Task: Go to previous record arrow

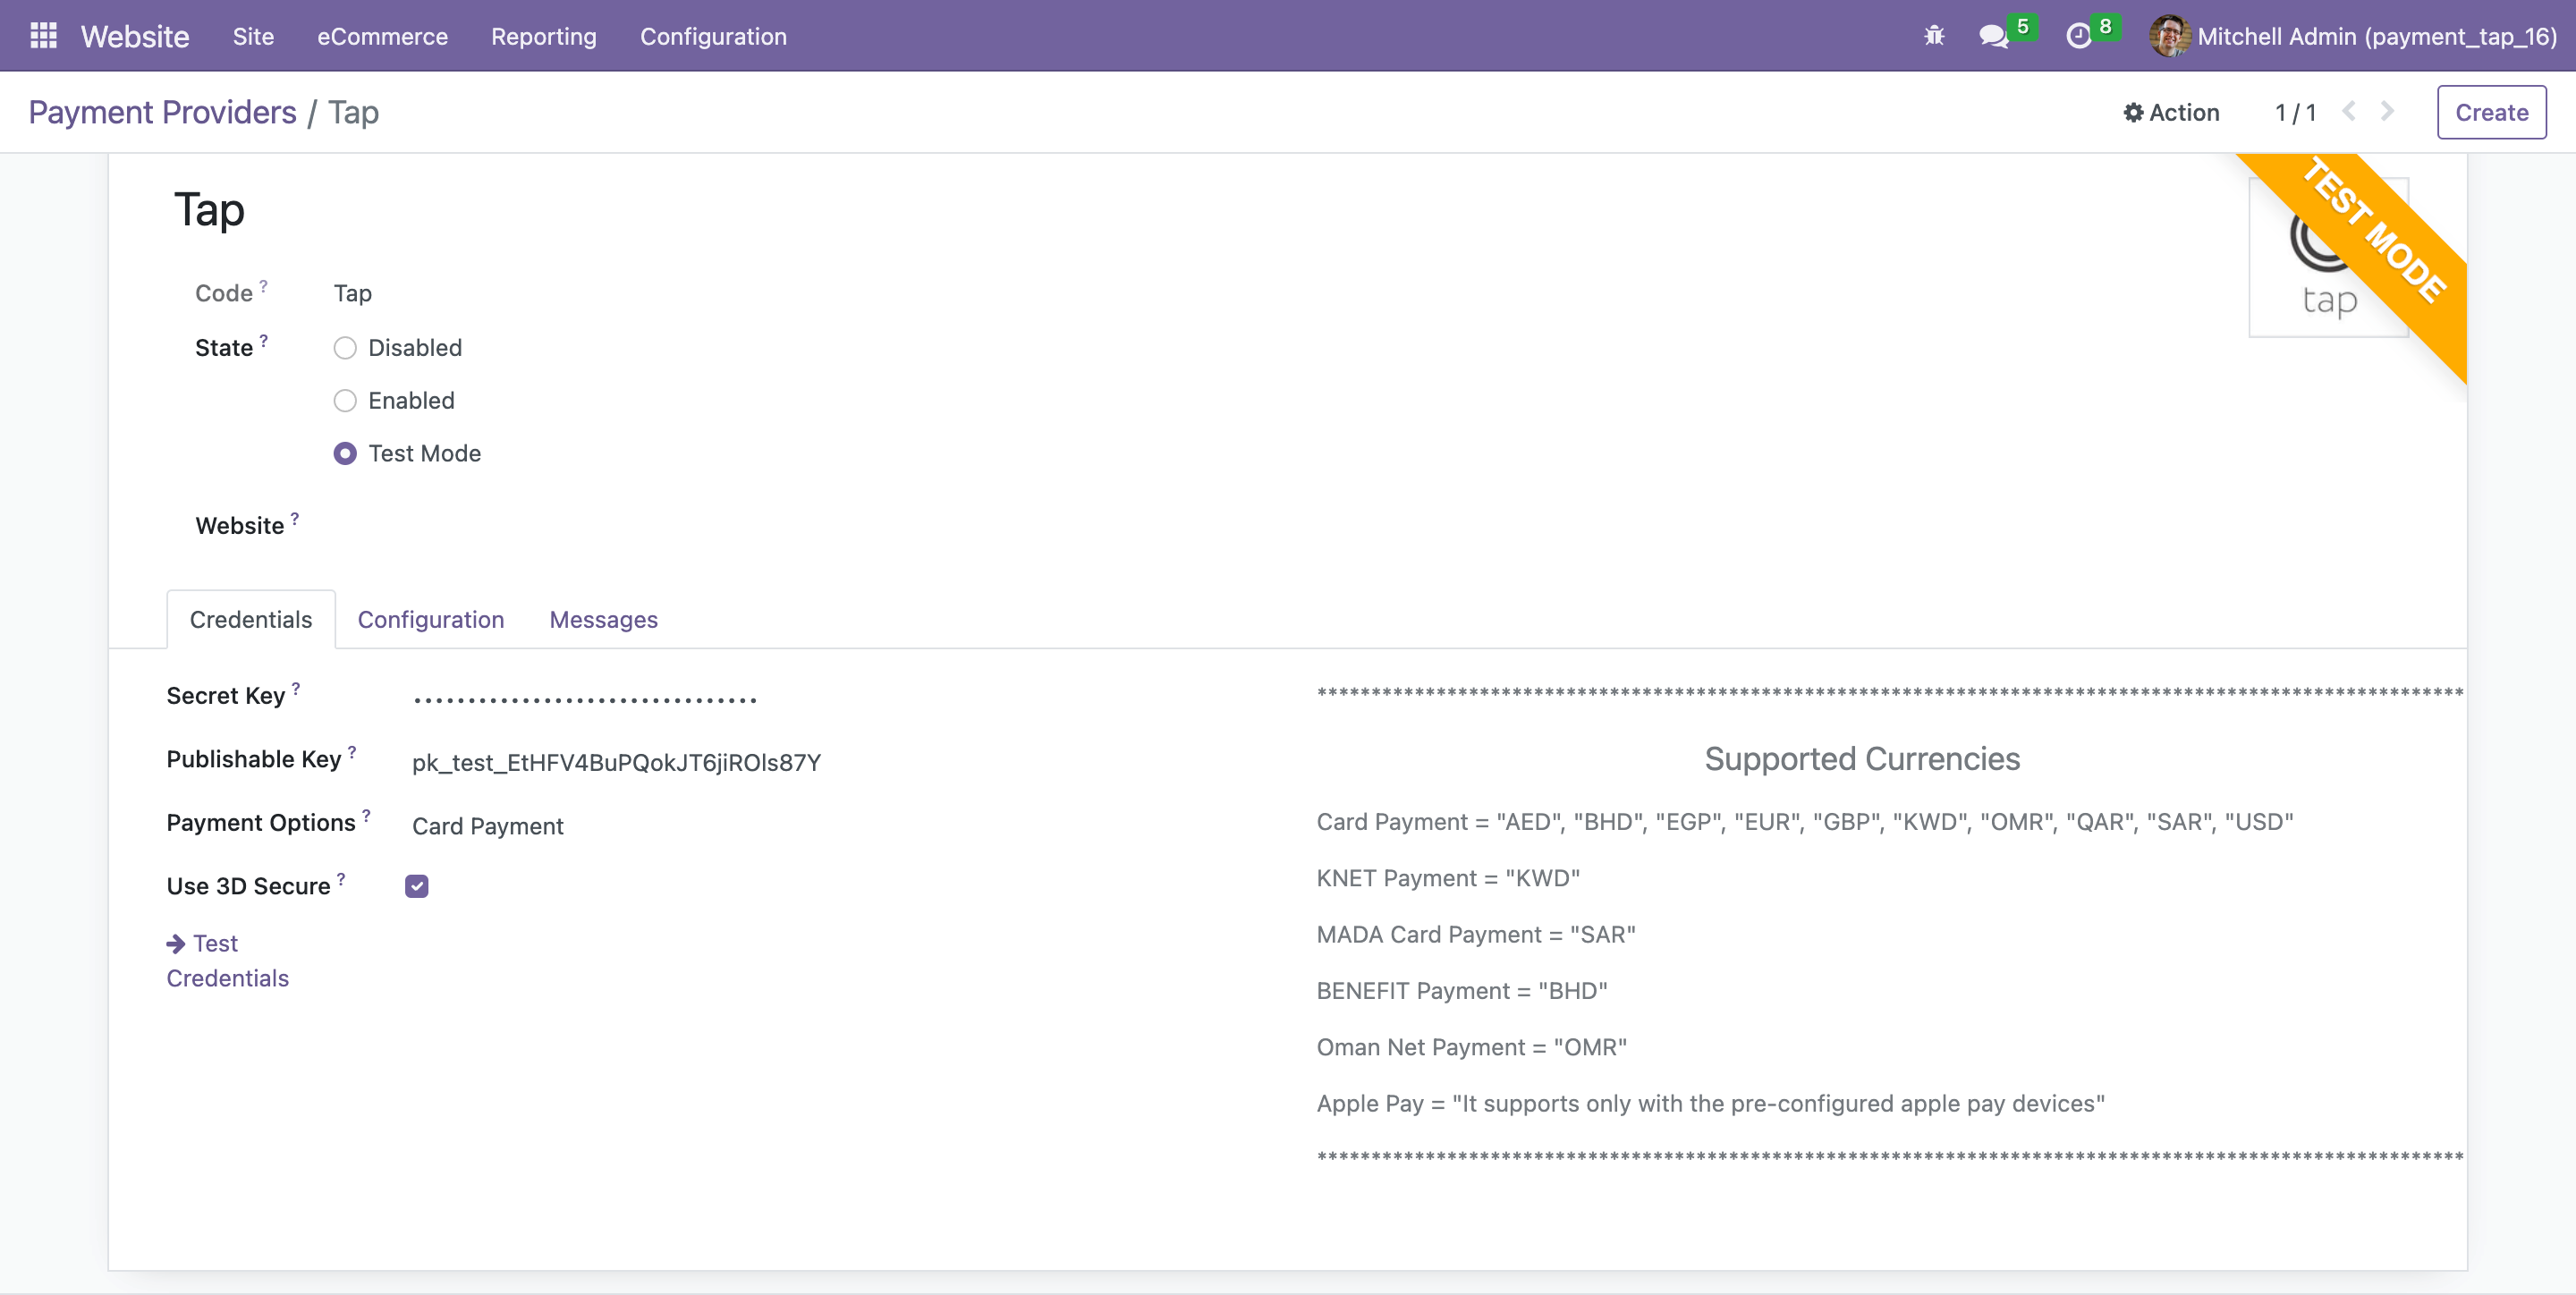Action: coord(2349,111)
